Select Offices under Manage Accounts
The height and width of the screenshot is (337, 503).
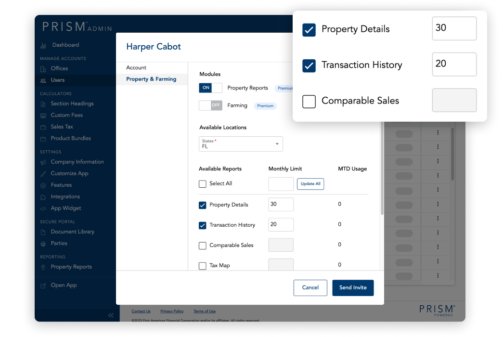coord(60,69)
